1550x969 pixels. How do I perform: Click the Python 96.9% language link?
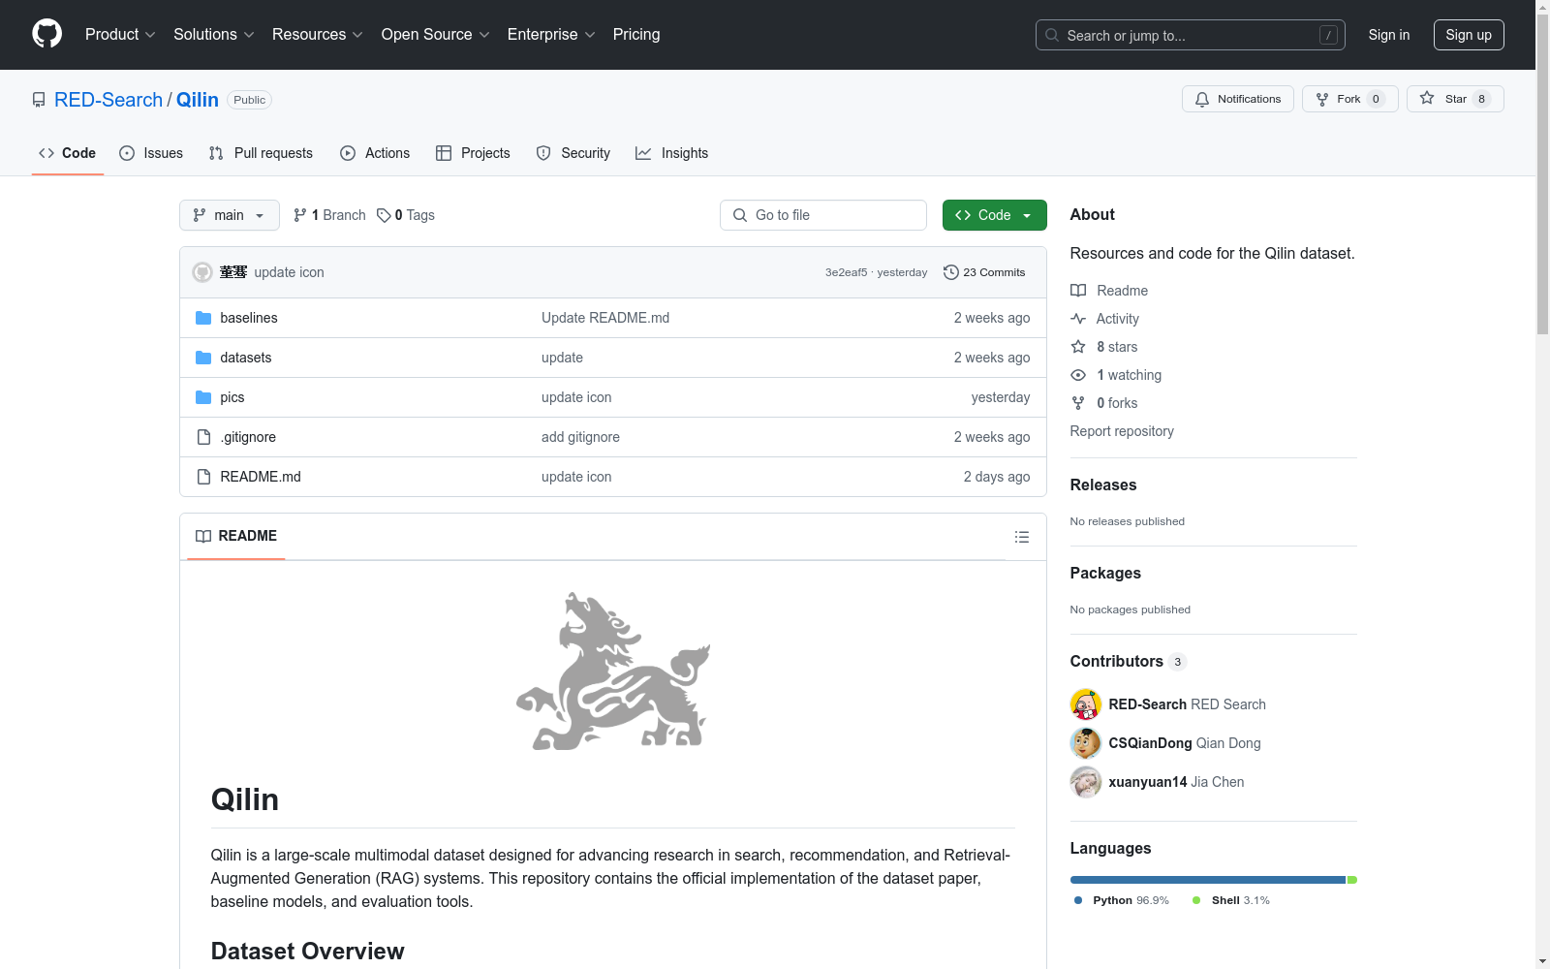[x=1122, y=900]
